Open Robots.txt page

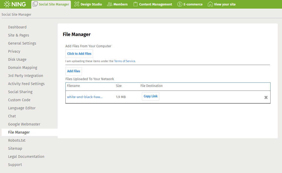pyautogui.click(x=17, y=140)
